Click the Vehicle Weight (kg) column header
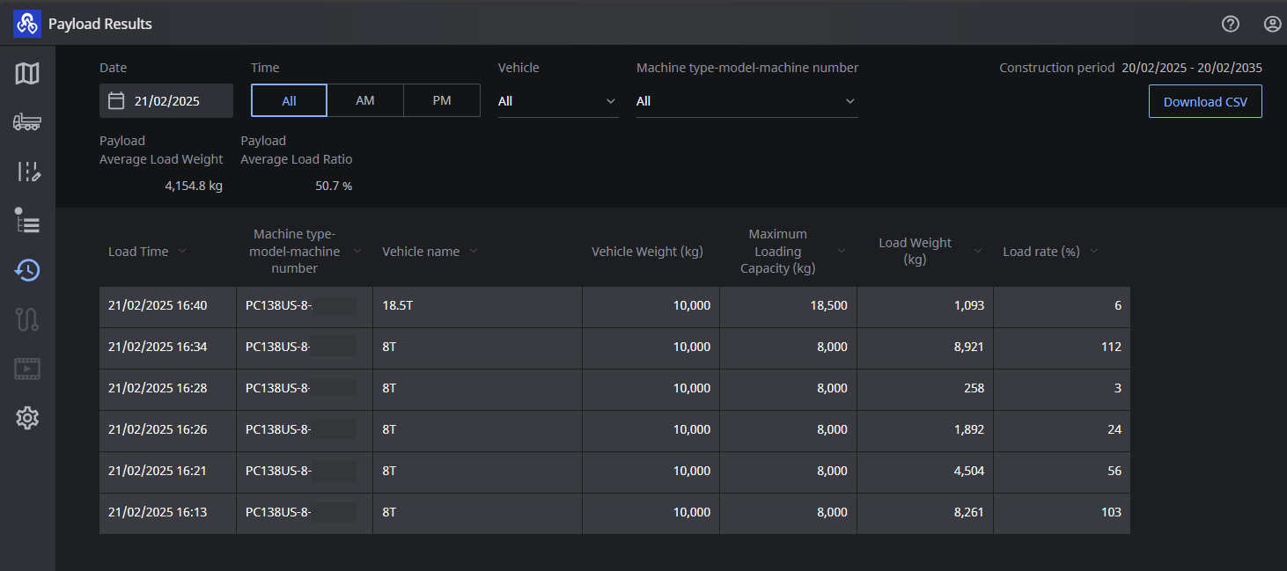Viewport: 1287px width, 571px height. pyautogui.click(x=647, y=252)
